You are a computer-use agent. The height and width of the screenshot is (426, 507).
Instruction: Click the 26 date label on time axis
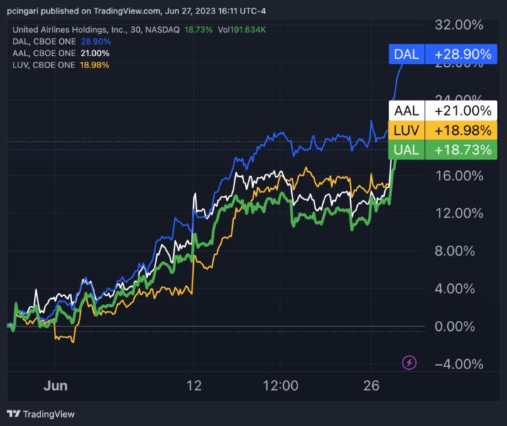click(x=371, y=386)
